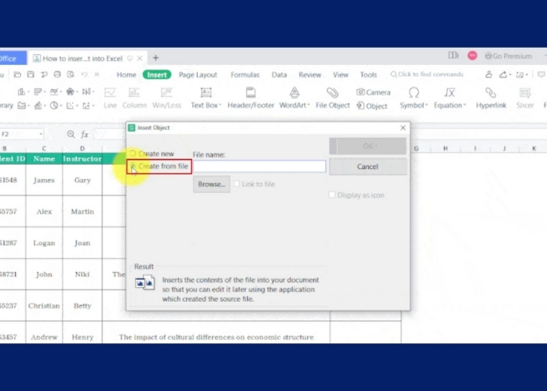Click the Text Box icon
The image size is (547, 391).
click(x=206, y=92)
